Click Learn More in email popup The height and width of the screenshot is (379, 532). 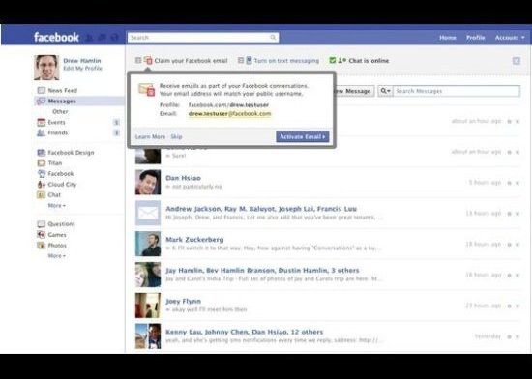(150, 137)
